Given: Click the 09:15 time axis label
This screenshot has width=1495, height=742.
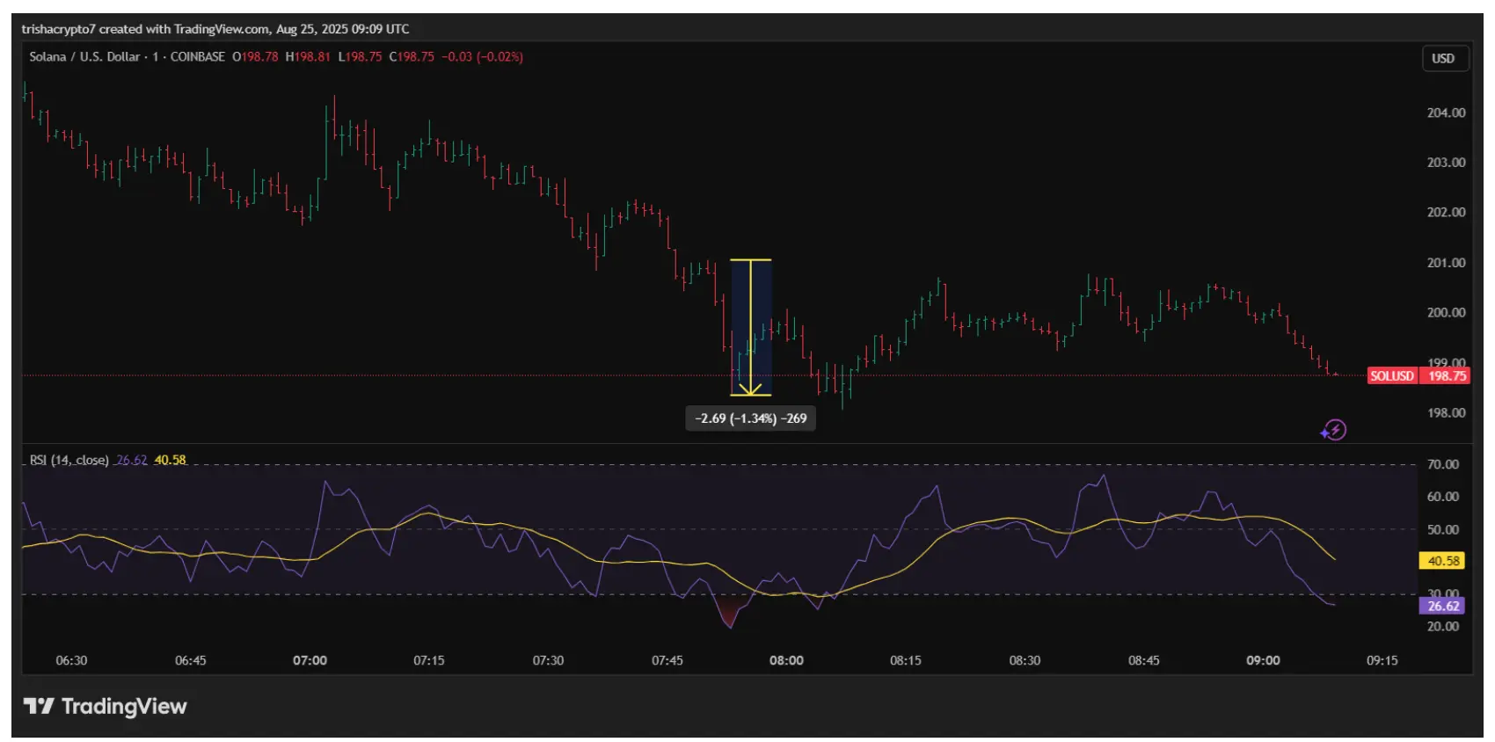Looking at the screenshot, I should (1382, 660).
